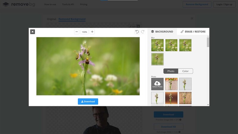Pick the orange striped curtain photo background
Image resolution: width=238 pixels, height=134 pixels.
(171, 98)
